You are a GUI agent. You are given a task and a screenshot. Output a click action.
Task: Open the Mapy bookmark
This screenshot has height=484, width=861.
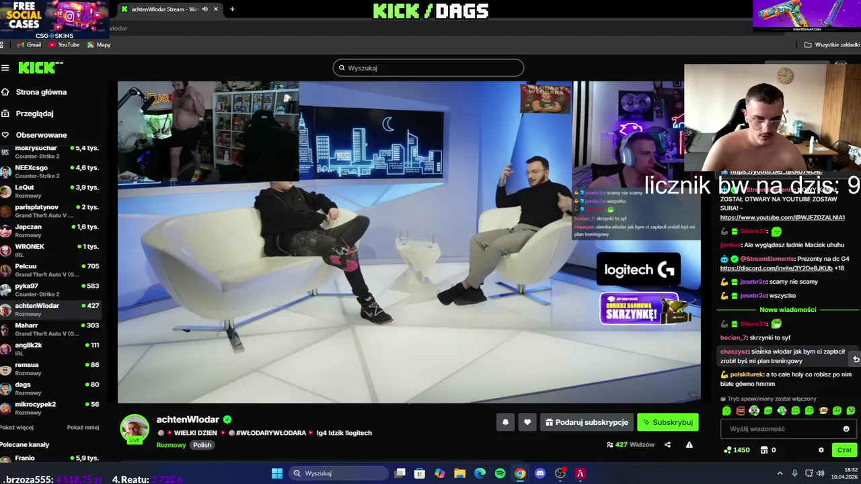[x=99, y=45]
